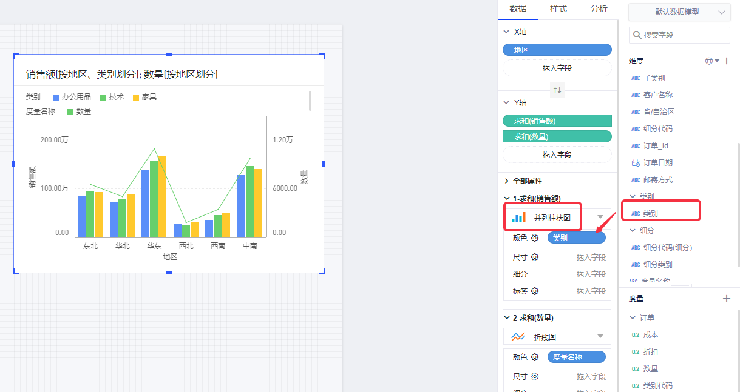Add a measure with 度量 plus icon
Image resolution: width=740 pixels, height=392 pixels.
coord(727,298)
